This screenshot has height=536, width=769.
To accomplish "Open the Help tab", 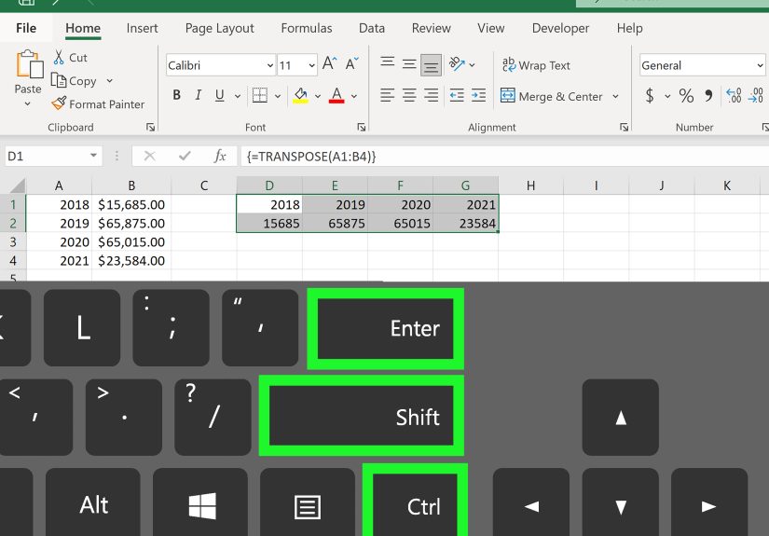I will (630, 28).
